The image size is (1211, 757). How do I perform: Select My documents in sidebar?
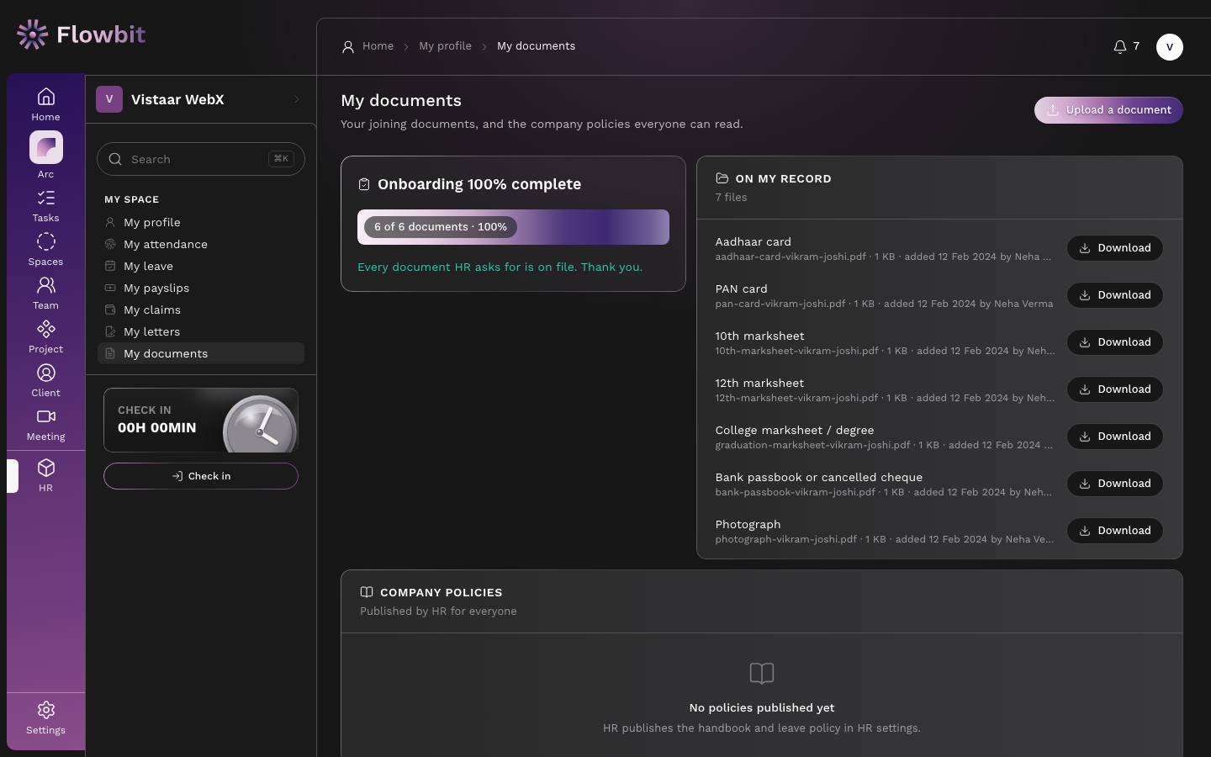pyautogui.click(x=201, y=353)
